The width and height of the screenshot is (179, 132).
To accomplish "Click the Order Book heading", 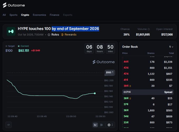I will coord(130,47).
